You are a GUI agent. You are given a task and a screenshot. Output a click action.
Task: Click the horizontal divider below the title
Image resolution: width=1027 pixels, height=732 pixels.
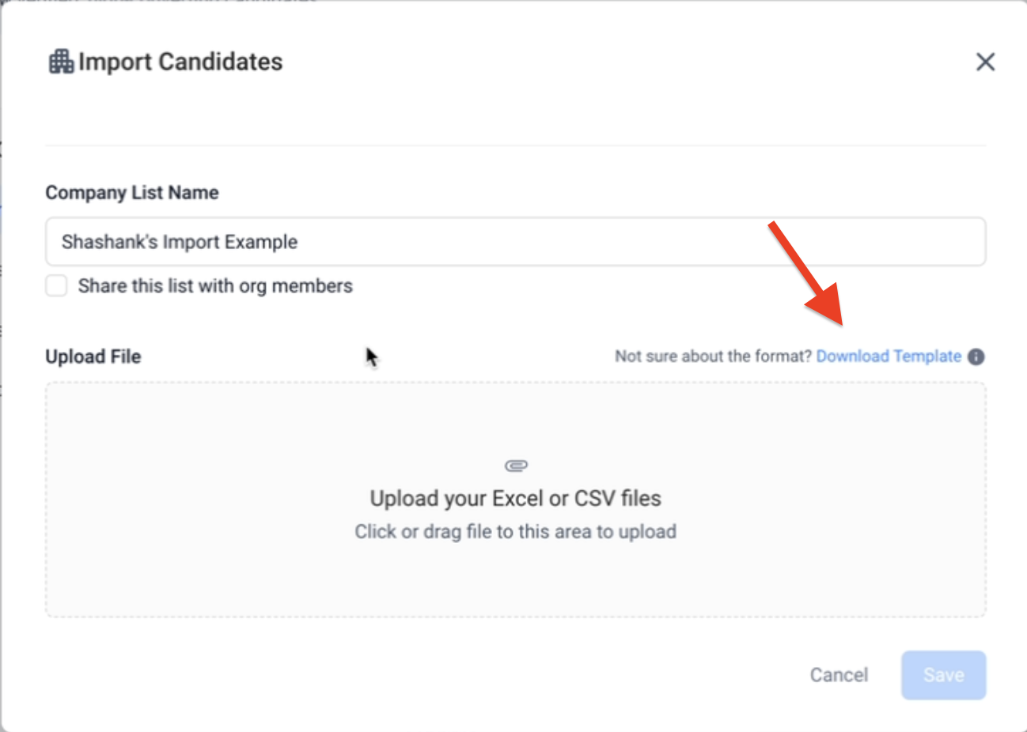point(515,145)
